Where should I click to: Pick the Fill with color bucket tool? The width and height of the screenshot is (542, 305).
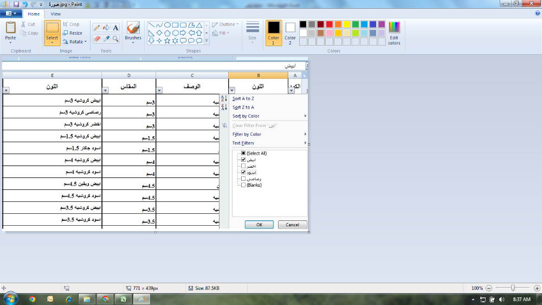coord(106,27)
